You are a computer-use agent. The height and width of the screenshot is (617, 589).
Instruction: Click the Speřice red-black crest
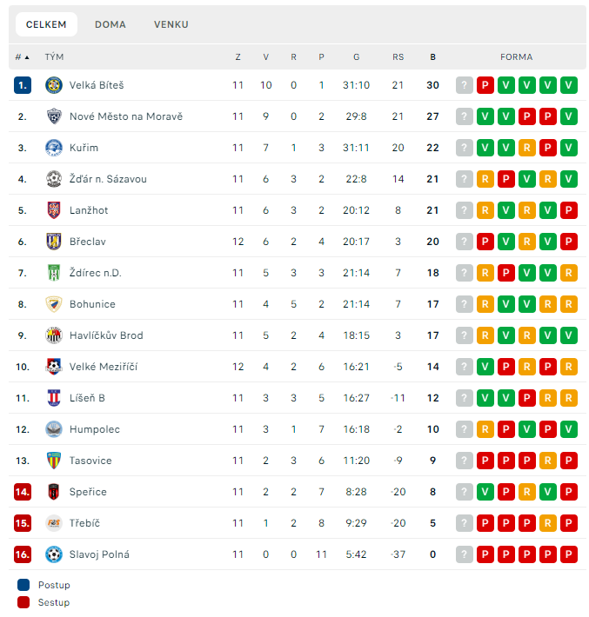[54, 492]
